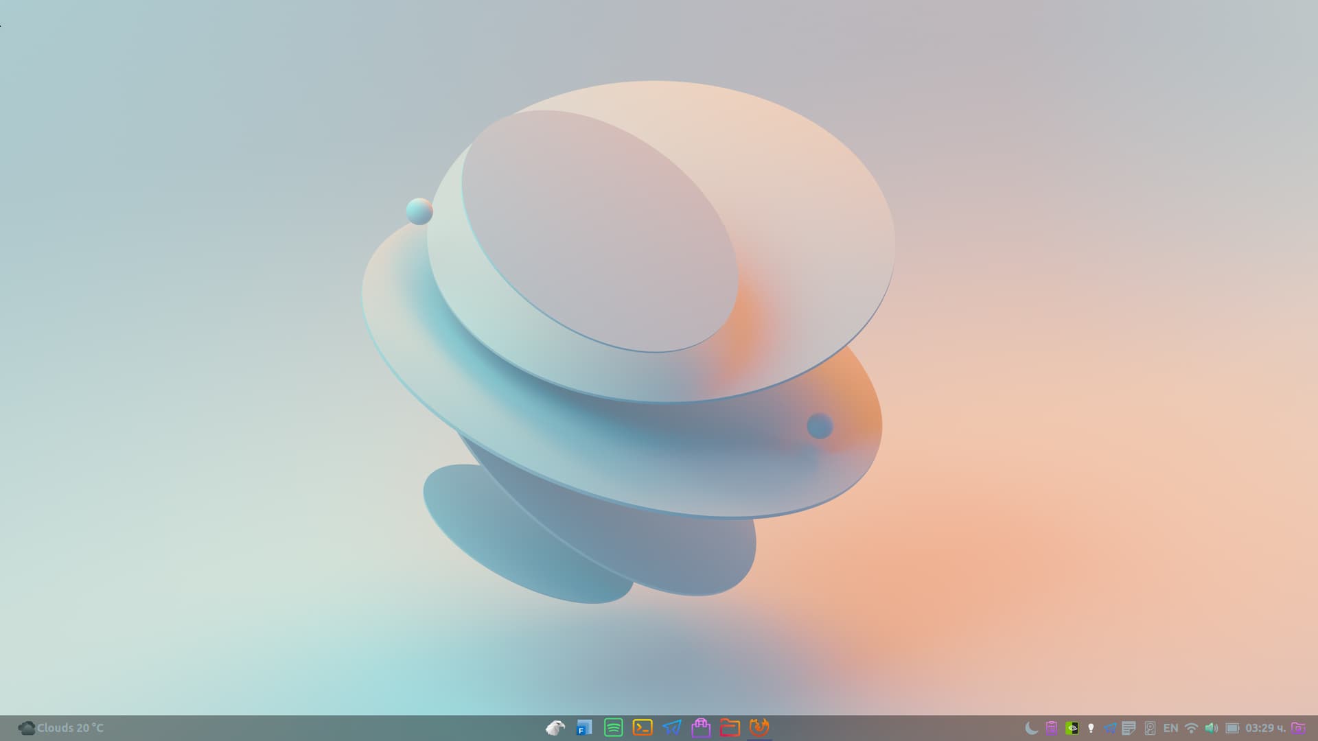Toggle night mode moon icon in tray
Screen dimensions: 1318x741
click(x=1031, y=728)
